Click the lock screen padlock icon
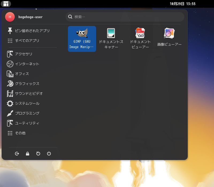The width and height of the screenshot is (214, 187). [x=28, y=154]
